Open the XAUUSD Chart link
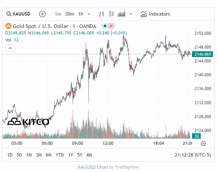218x172 pixels. click(93, 167)
